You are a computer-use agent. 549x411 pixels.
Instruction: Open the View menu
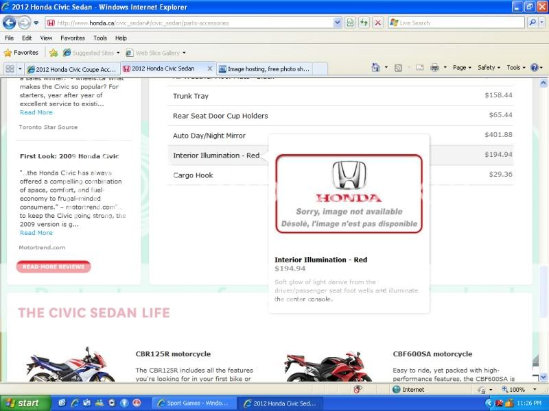click(46, 38)
